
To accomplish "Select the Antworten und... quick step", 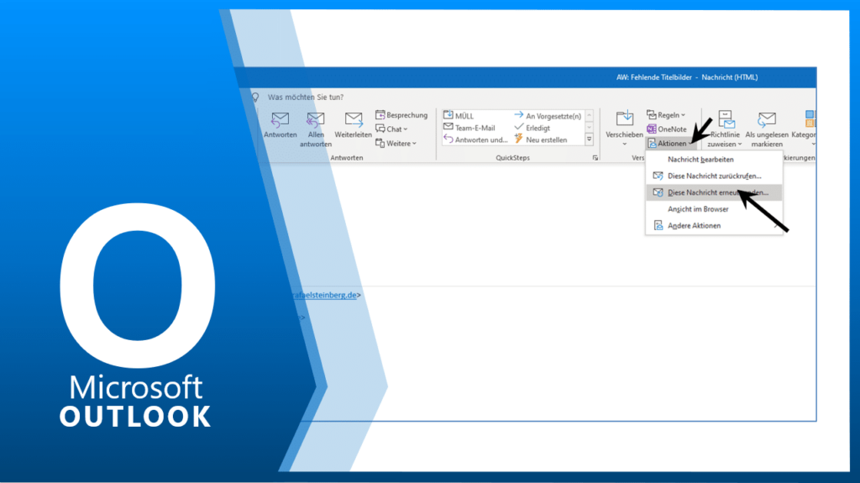I will (x=475, y=139).
